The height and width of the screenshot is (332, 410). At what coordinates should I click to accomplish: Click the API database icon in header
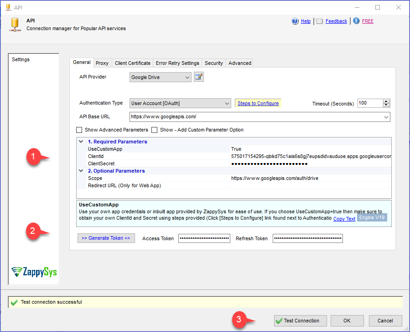pos(15,24)
